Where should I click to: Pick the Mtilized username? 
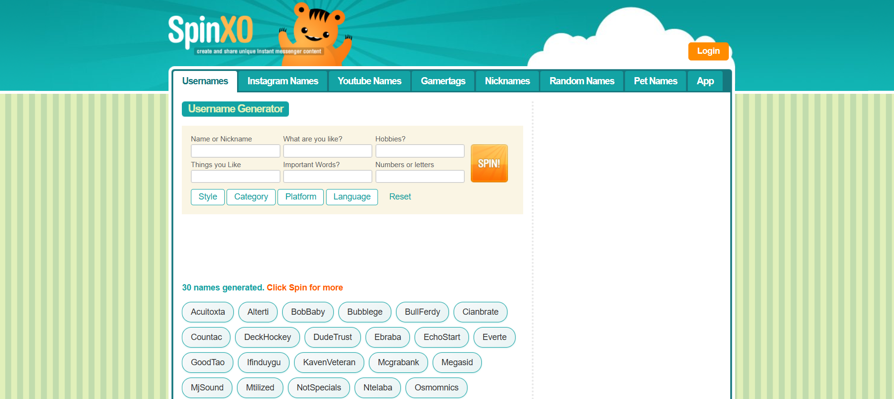click(x=260, y=388)
